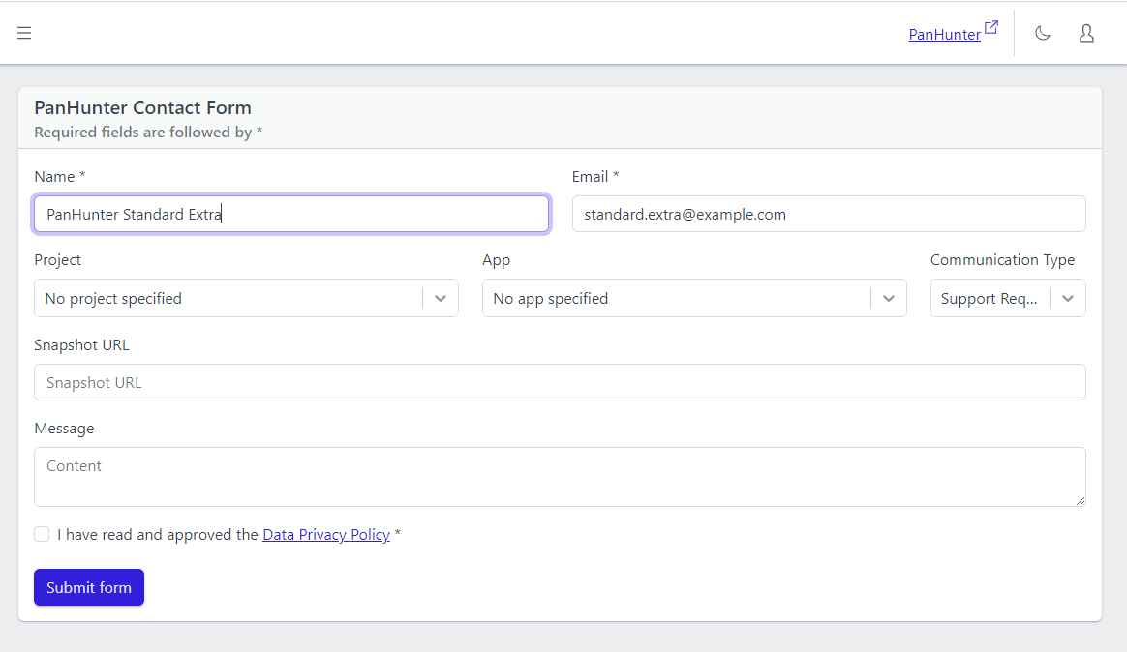This screenshot has height=652, width=1127.
Task: Click the Snapshot URL field
Action: point(560,382)
